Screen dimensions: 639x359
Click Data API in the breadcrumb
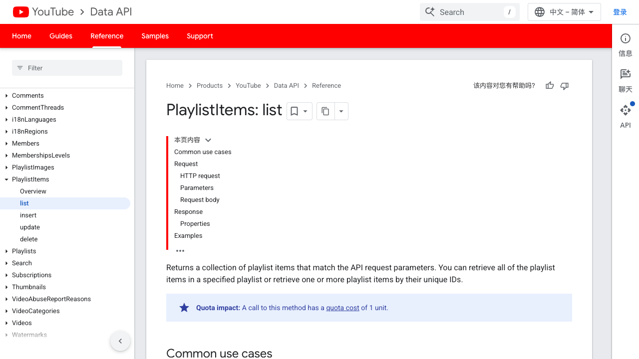point(287,86)
